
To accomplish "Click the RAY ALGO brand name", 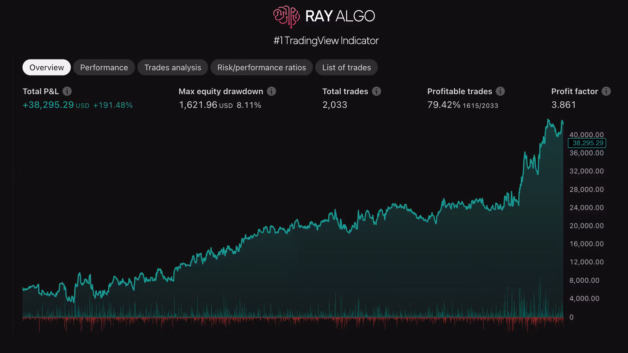I will pyautogui.click(x=340, y=16).
